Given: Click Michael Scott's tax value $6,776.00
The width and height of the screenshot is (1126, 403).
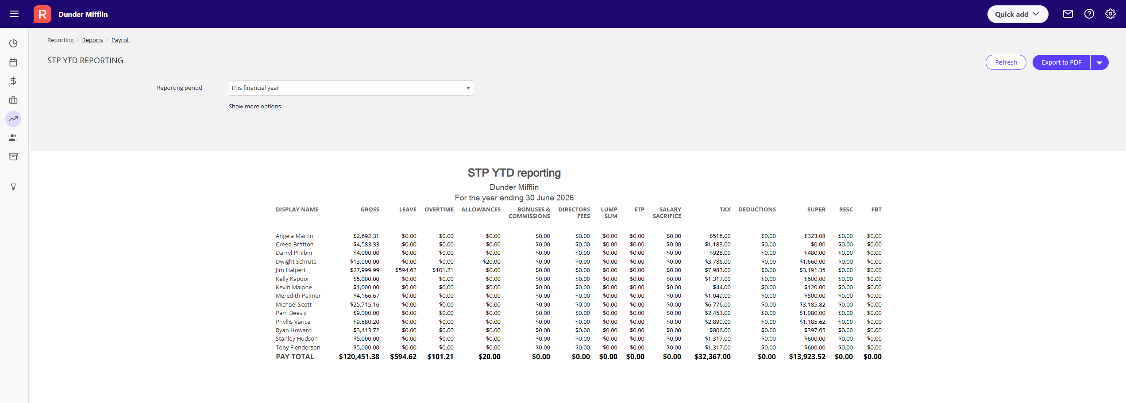Looking at the screenshot, I should click(x=718, y=305).
